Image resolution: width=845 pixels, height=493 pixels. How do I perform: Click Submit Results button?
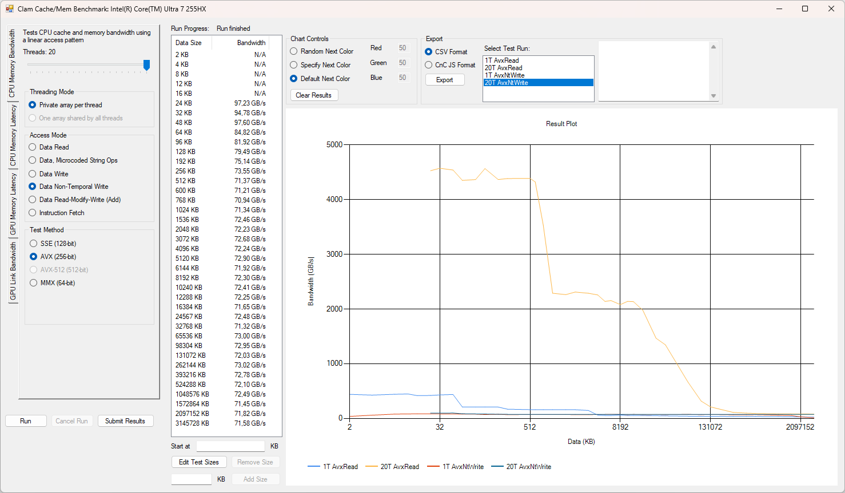pos(125,421)
